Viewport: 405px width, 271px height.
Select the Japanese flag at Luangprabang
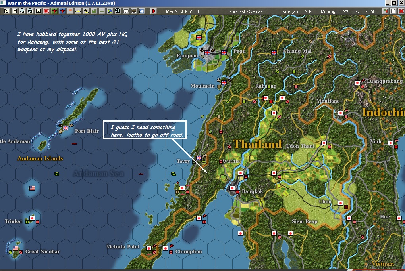pyautogui.click(x=357, y=83)
